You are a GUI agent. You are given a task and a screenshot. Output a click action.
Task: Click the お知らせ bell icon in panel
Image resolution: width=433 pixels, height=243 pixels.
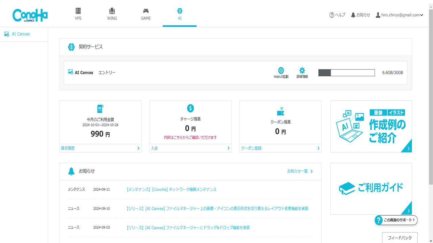(x=71, y=171)
